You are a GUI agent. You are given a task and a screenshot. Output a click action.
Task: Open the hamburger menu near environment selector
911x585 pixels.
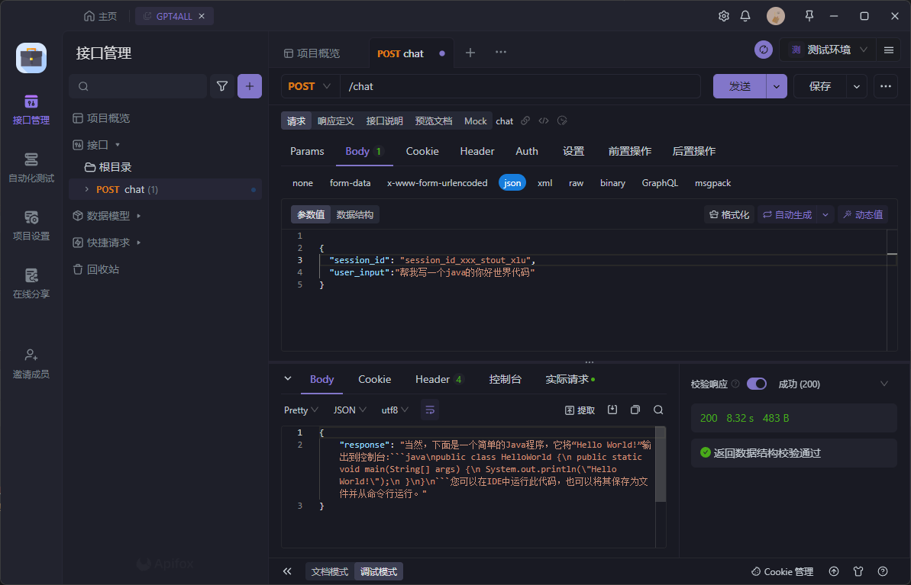888,50
